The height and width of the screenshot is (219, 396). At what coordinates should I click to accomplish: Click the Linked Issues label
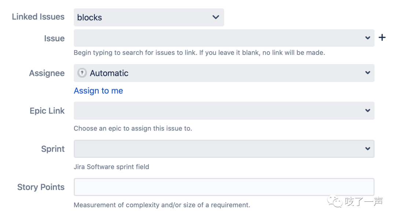[38, 16]
